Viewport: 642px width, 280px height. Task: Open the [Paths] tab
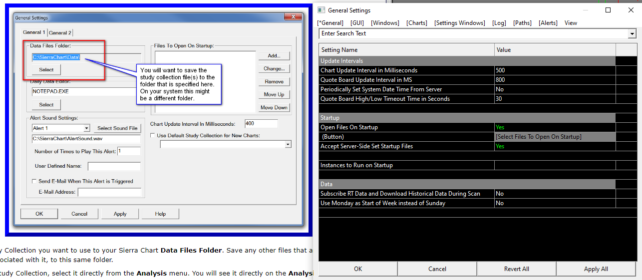[522, 23]
